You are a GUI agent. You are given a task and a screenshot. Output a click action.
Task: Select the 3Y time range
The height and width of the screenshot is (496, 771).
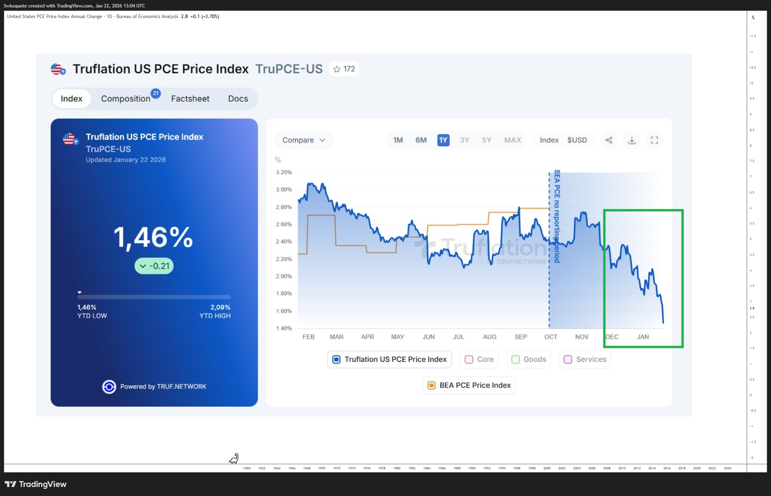(x=464, y=140)
